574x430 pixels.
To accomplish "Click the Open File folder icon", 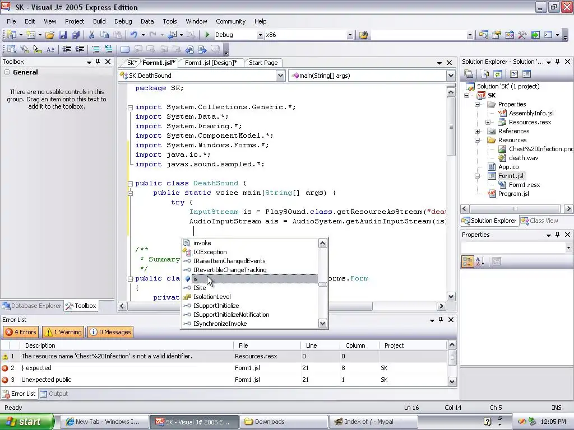I will 50,35.
